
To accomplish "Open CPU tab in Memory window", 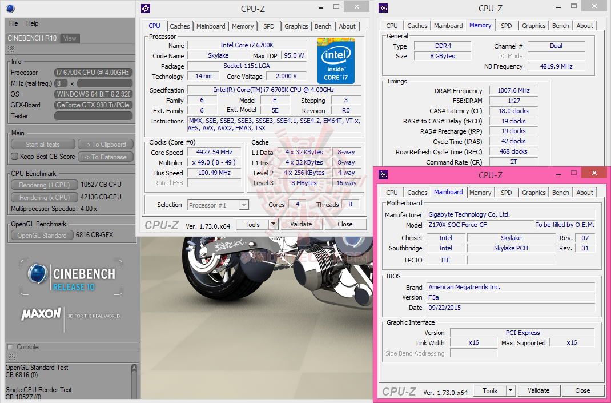I will (392, 26).
